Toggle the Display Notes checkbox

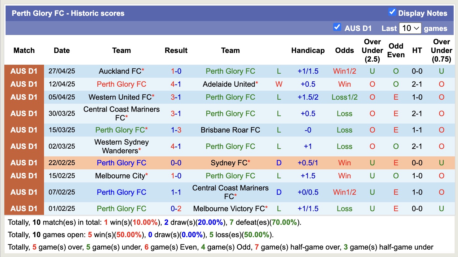click(x=392, y=12)
